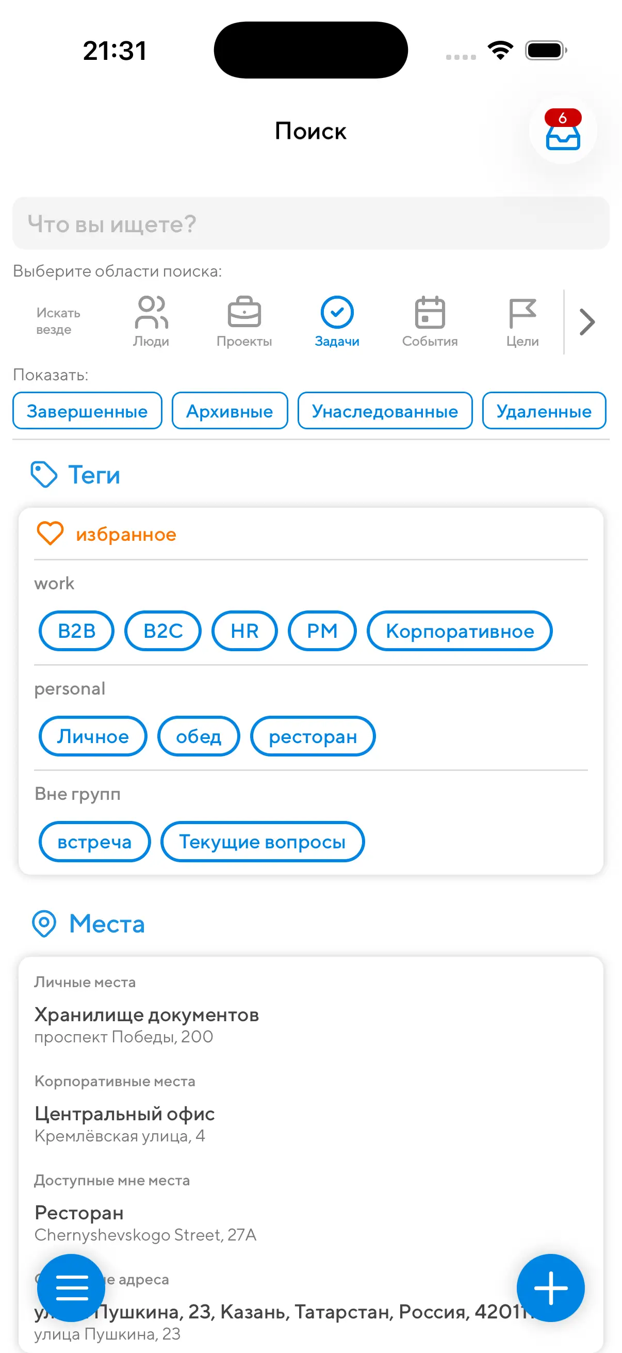Open the inbox with 6 notifications

562,131
